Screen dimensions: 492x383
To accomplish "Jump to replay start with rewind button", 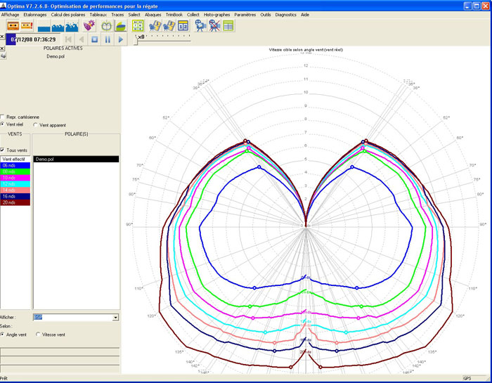I will (68, 39).
